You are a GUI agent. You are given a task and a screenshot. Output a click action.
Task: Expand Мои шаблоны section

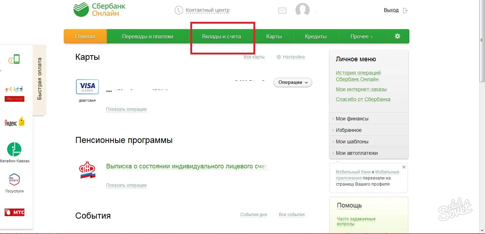pos(369,142)
